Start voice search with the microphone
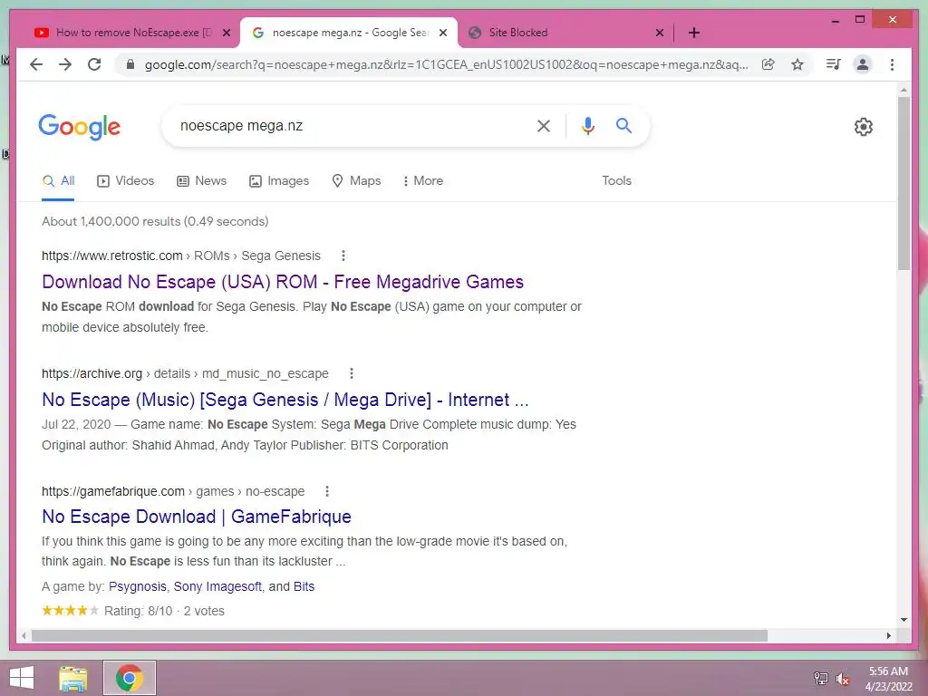Screen dimensions: 928x696 pyautogui.click(x=587, y=125)
